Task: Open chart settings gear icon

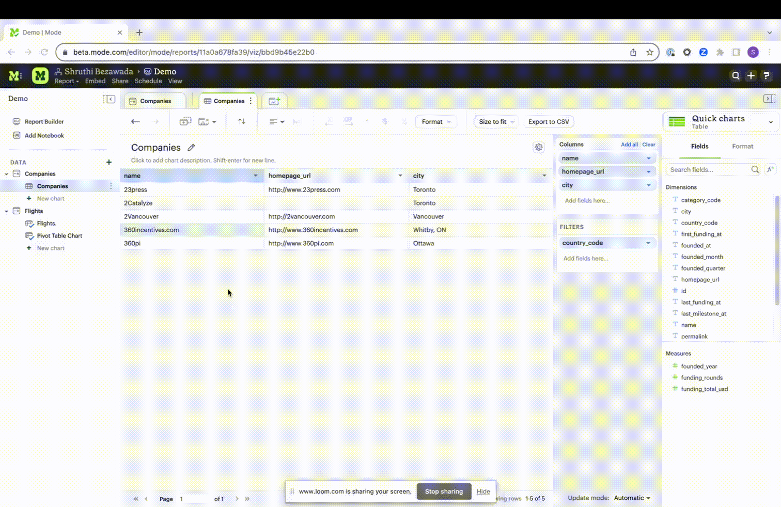Action: [x=539, y=148]
